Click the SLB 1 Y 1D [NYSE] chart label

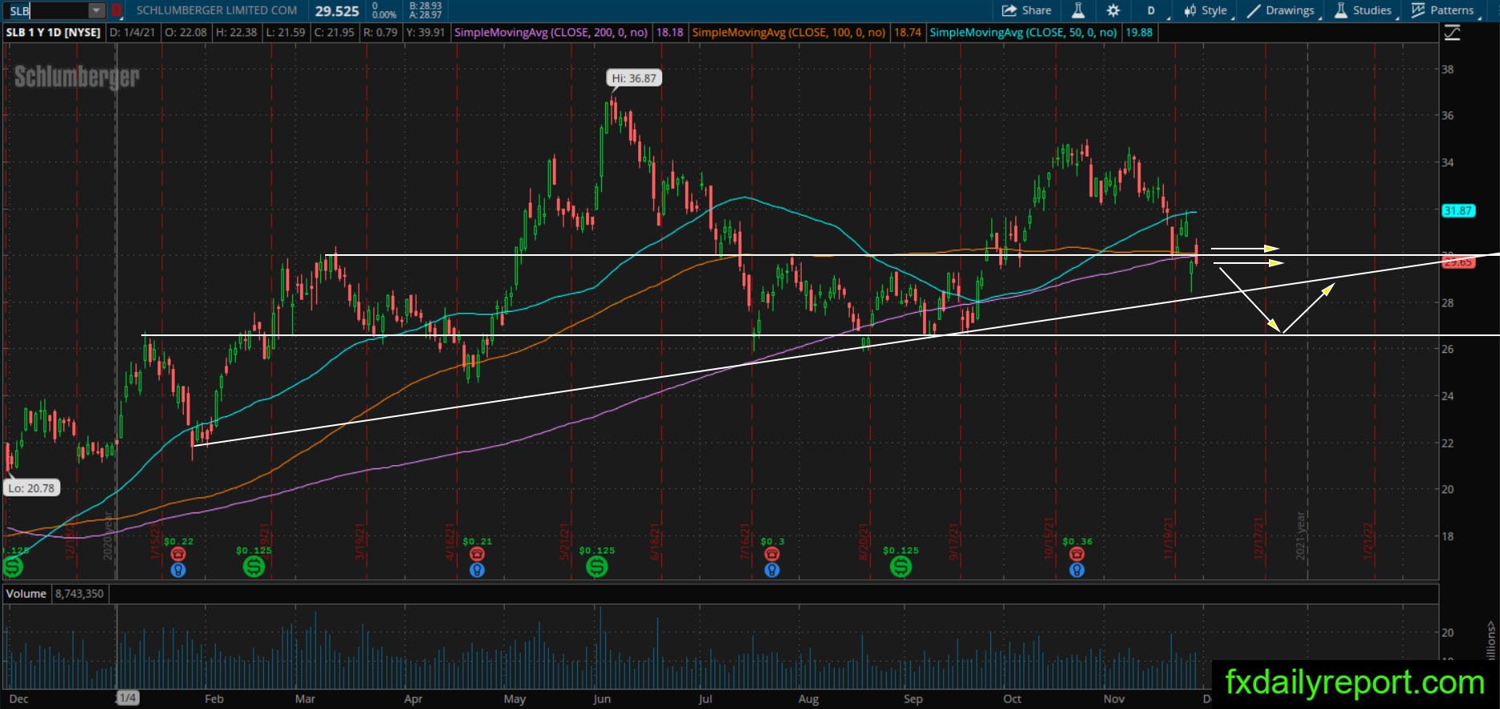coord(54,33)
